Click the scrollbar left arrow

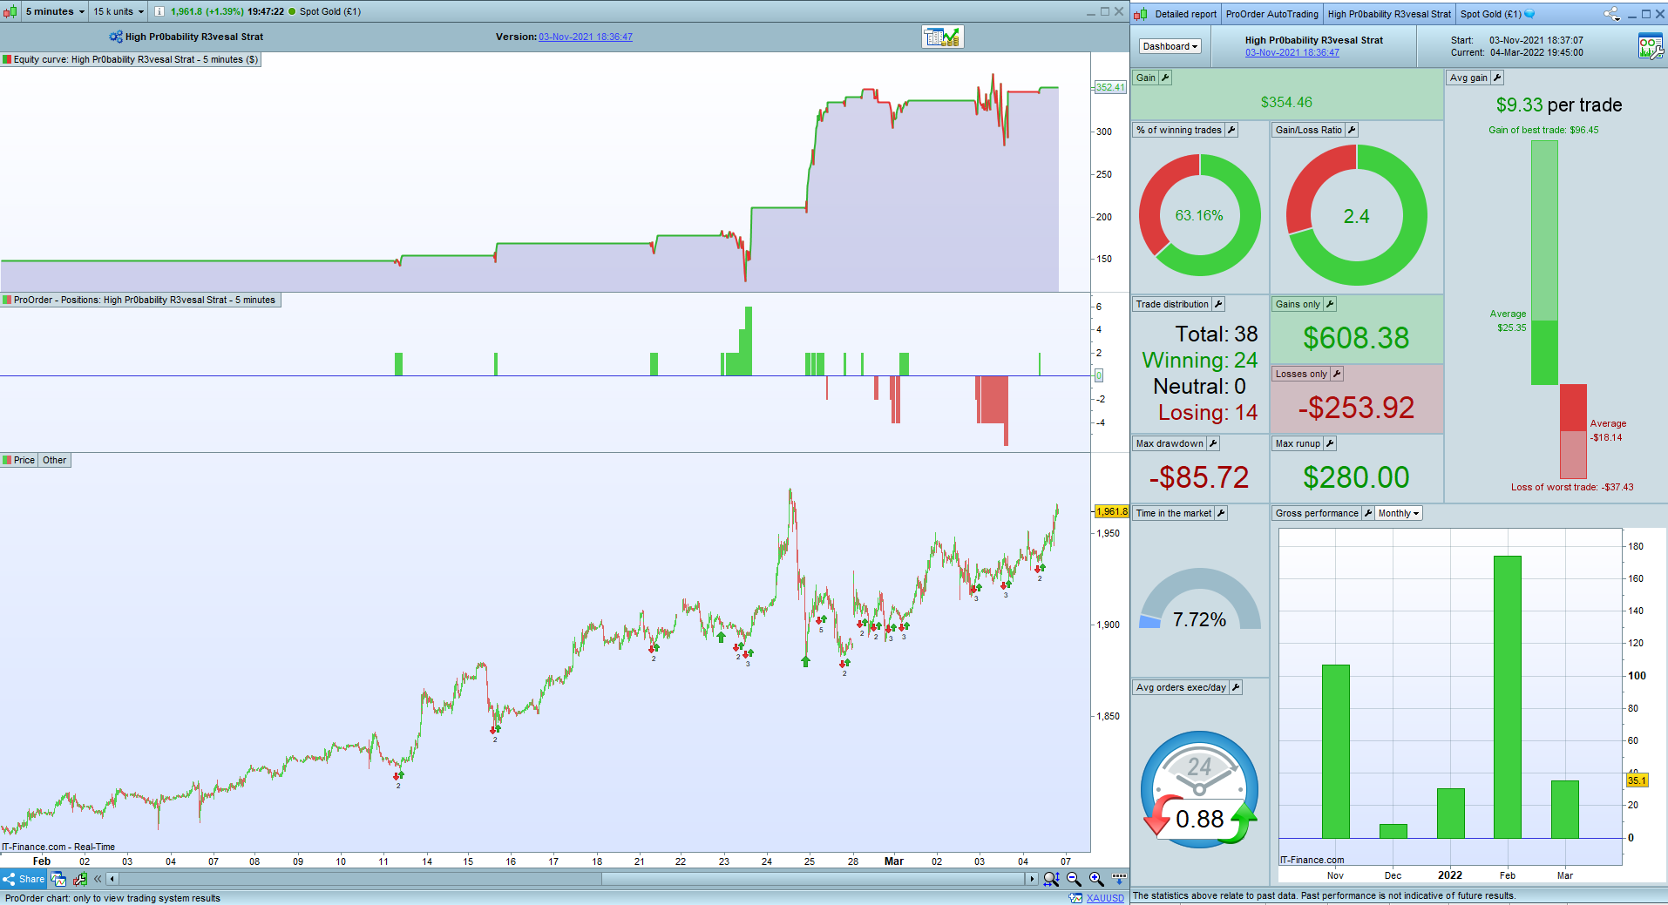[112, 879]
